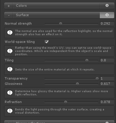
Task: Click the Colors section info icon
Action: pos(107,6)
